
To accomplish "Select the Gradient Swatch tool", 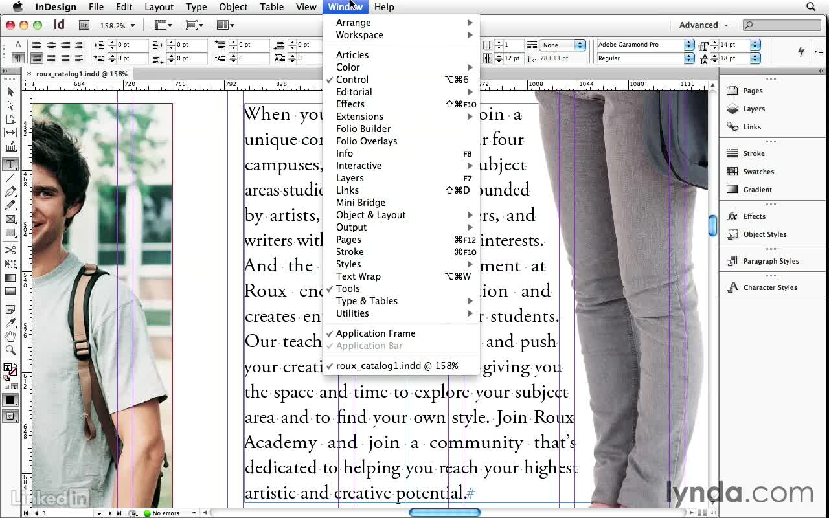I will pyautogui.click(x=10, y=278).
